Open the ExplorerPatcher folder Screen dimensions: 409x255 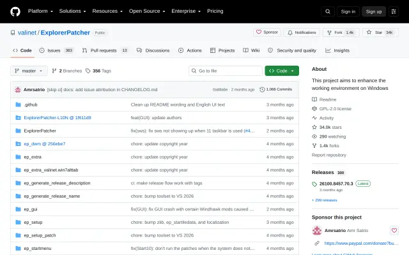click(x=40, y=131)
